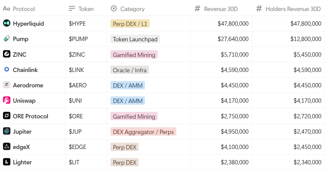Click edgeX's $4,100,000 revenue cell
Screen dimensions: 325x170
(x=221, y=147)
